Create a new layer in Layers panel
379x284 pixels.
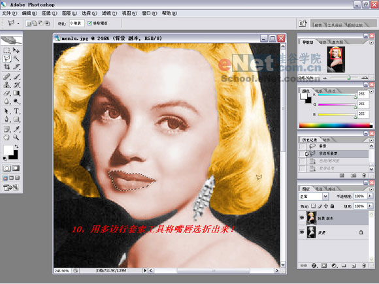pyautogui.click(x=354, y=266)
